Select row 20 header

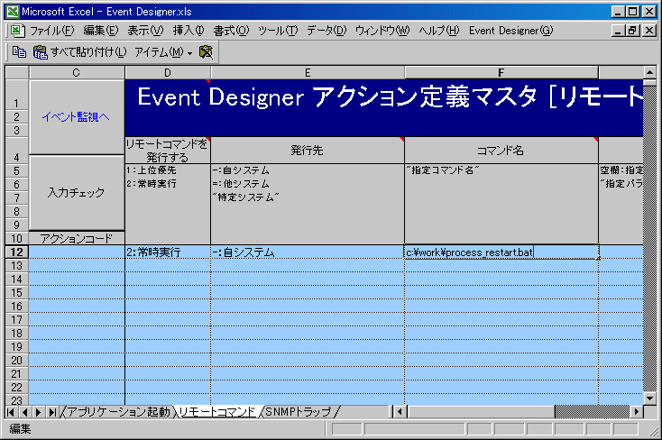tap(16, 360)
